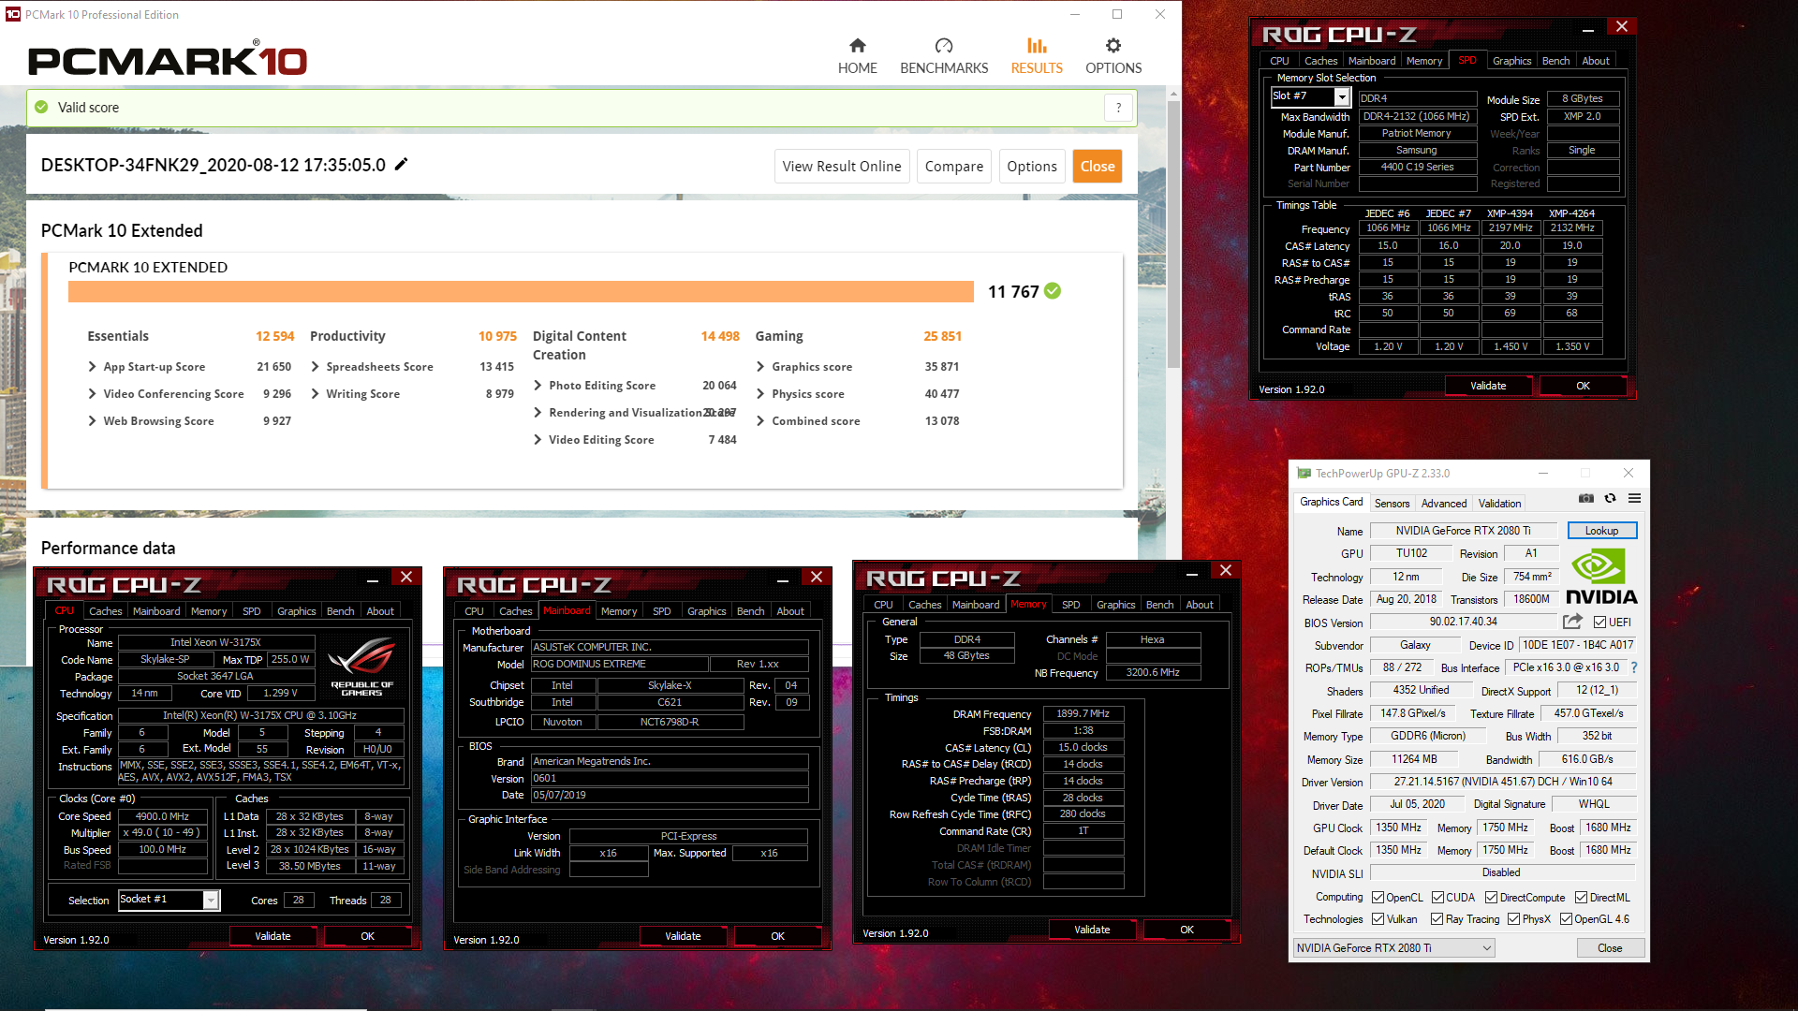
Task: Switch to Sensors tab in GPU-Z
Action: click(x=1392, y=503)
